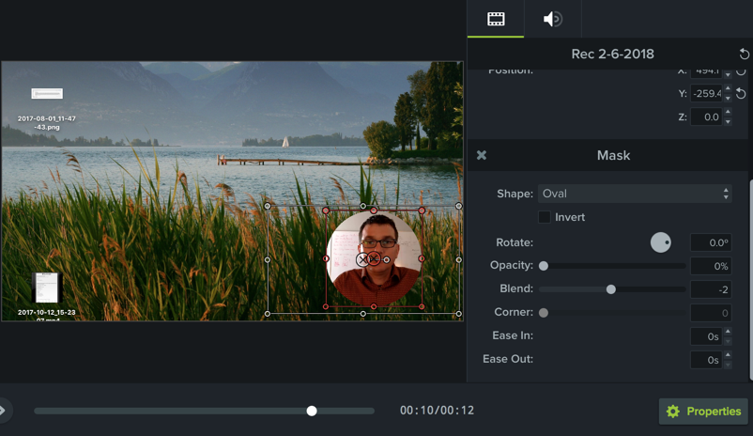The width and height of the screenshot is (753, 436).
Task: Reset the Y position value
Action: 741,94
